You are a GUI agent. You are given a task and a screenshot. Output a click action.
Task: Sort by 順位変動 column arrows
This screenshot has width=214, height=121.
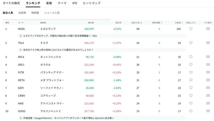point(162,23)
